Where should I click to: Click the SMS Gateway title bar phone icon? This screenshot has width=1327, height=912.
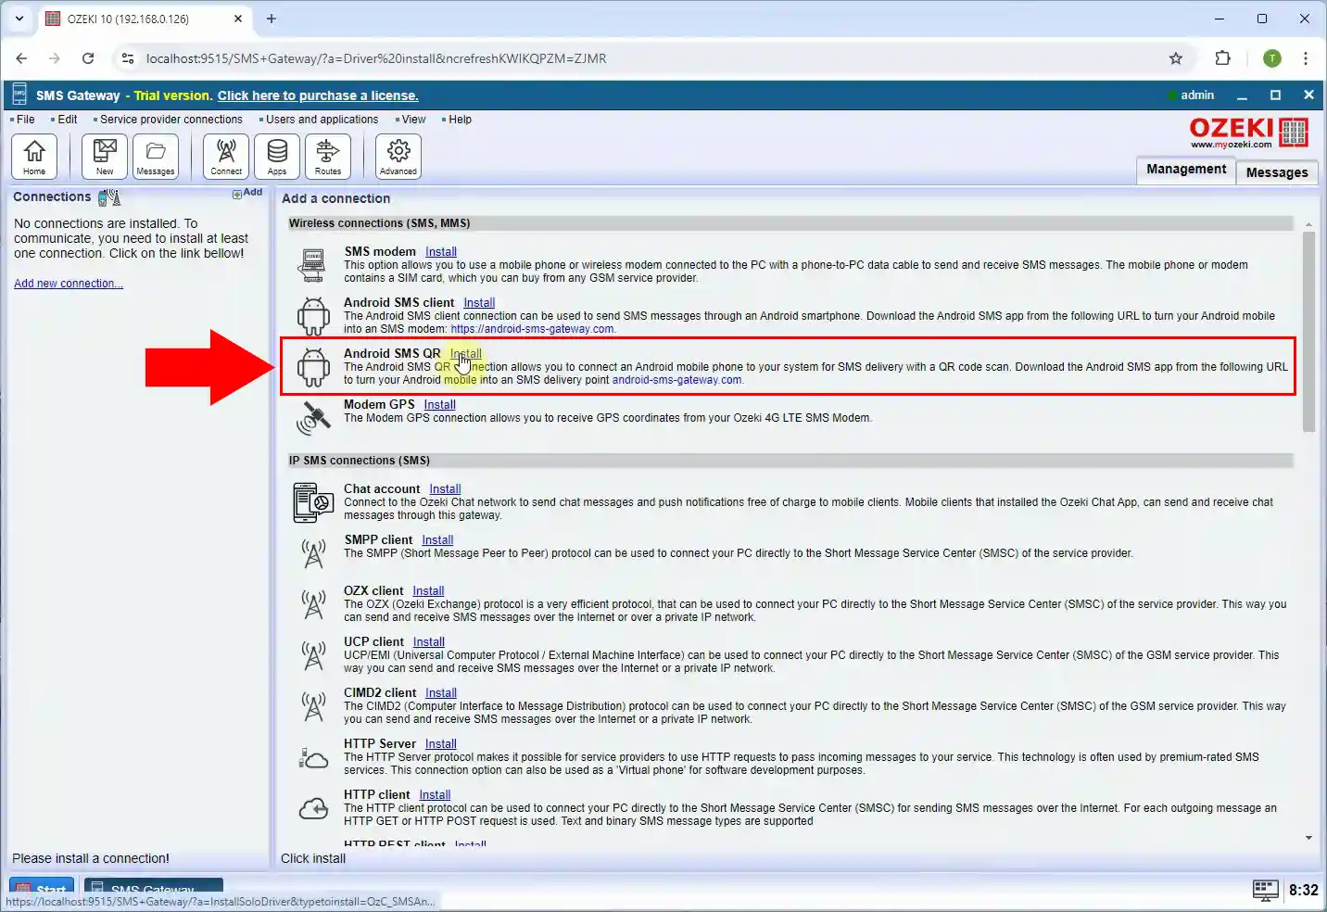click(19, 95)
